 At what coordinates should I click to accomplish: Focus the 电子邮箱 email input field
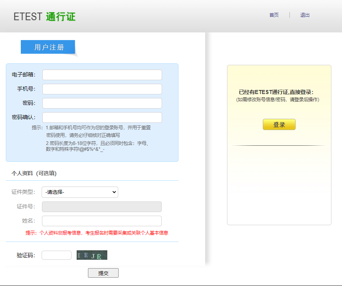click(x=102, y=75)
